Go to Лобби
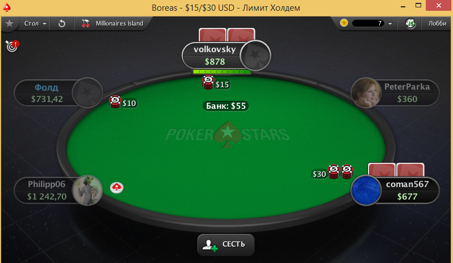Image resolution: width=453 pixels, height=263 pixels. click(437, 23)
